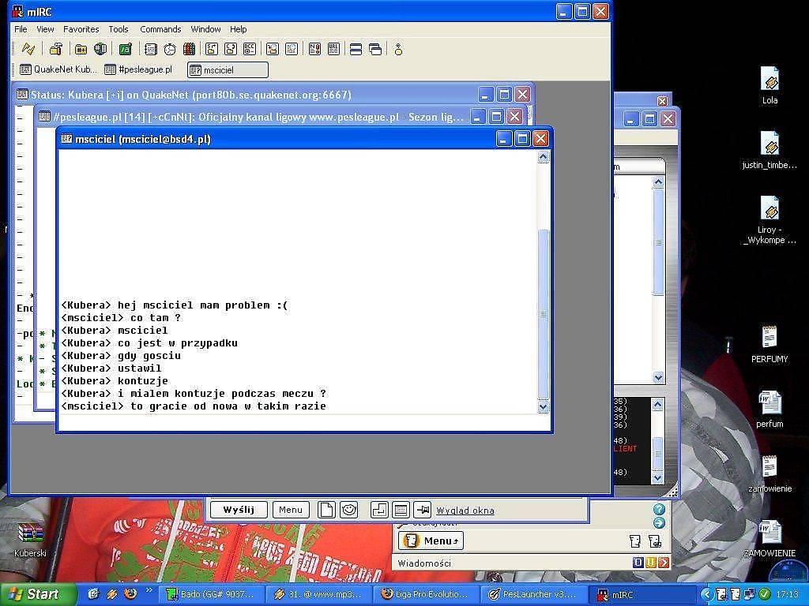The image size is (809, 606).
Task: Open the smiley emoticon picker icon
Action: 349,510
